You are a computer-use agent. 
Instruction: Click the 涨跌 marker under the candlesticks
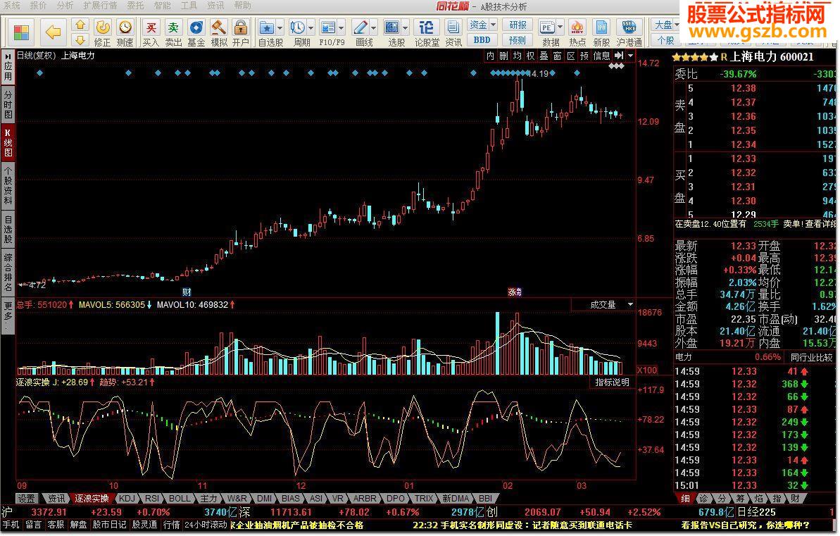515,292
